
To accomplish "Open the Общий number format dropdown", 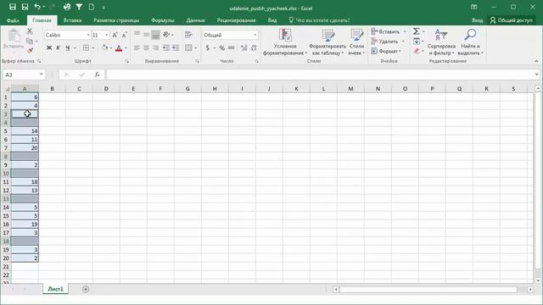I will pos(255,35).
